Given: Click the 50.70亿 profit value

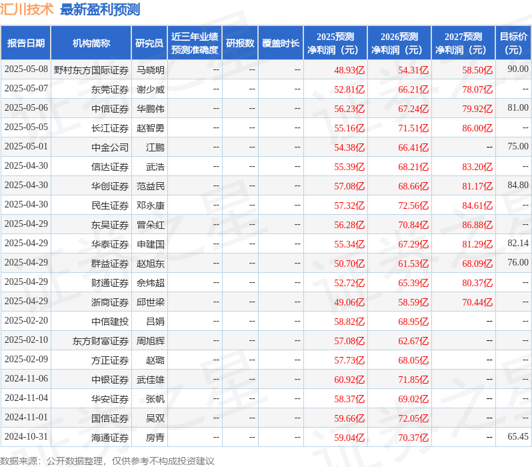Looking at the screenshot, I should (x=349, y=264).
